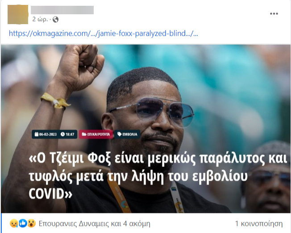The image size is (291, 233).
Task: Click the sad crying reaction emoji
Action: click(14, 223)
